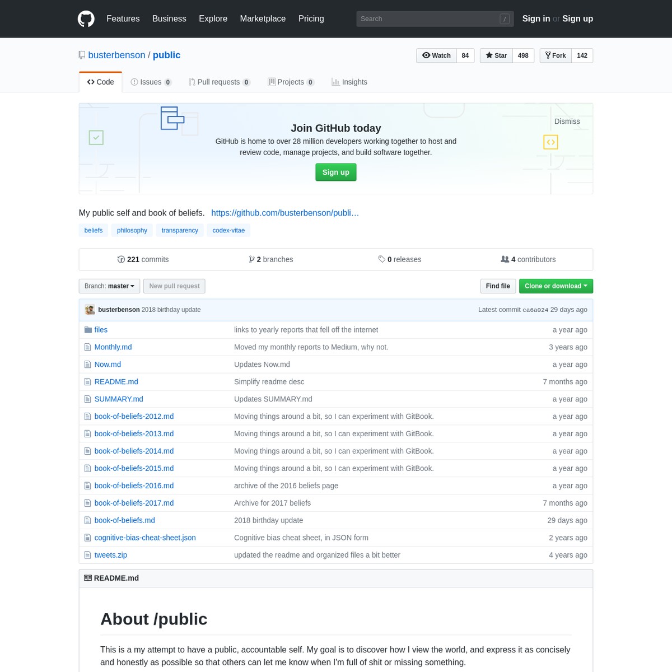Click the Projects tab board icon
672x672 pixels.
(272, 82)
